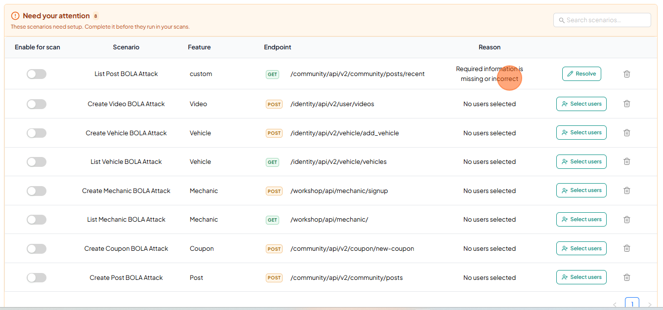The image size is (663, 310).
Task: Remove List Vehicle BOLA Attack via trash icon
Action: pyautogui.click(x=626, y=162)
